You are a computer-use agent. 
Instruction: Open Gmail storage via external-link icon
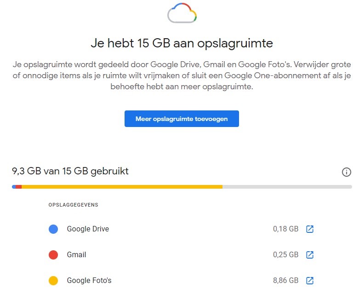tap(310, 255)
